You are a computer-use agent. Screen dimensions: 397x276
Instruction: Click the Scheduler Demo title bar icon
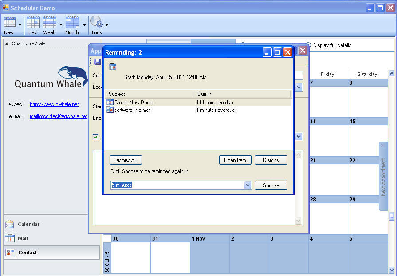[6, 8]
